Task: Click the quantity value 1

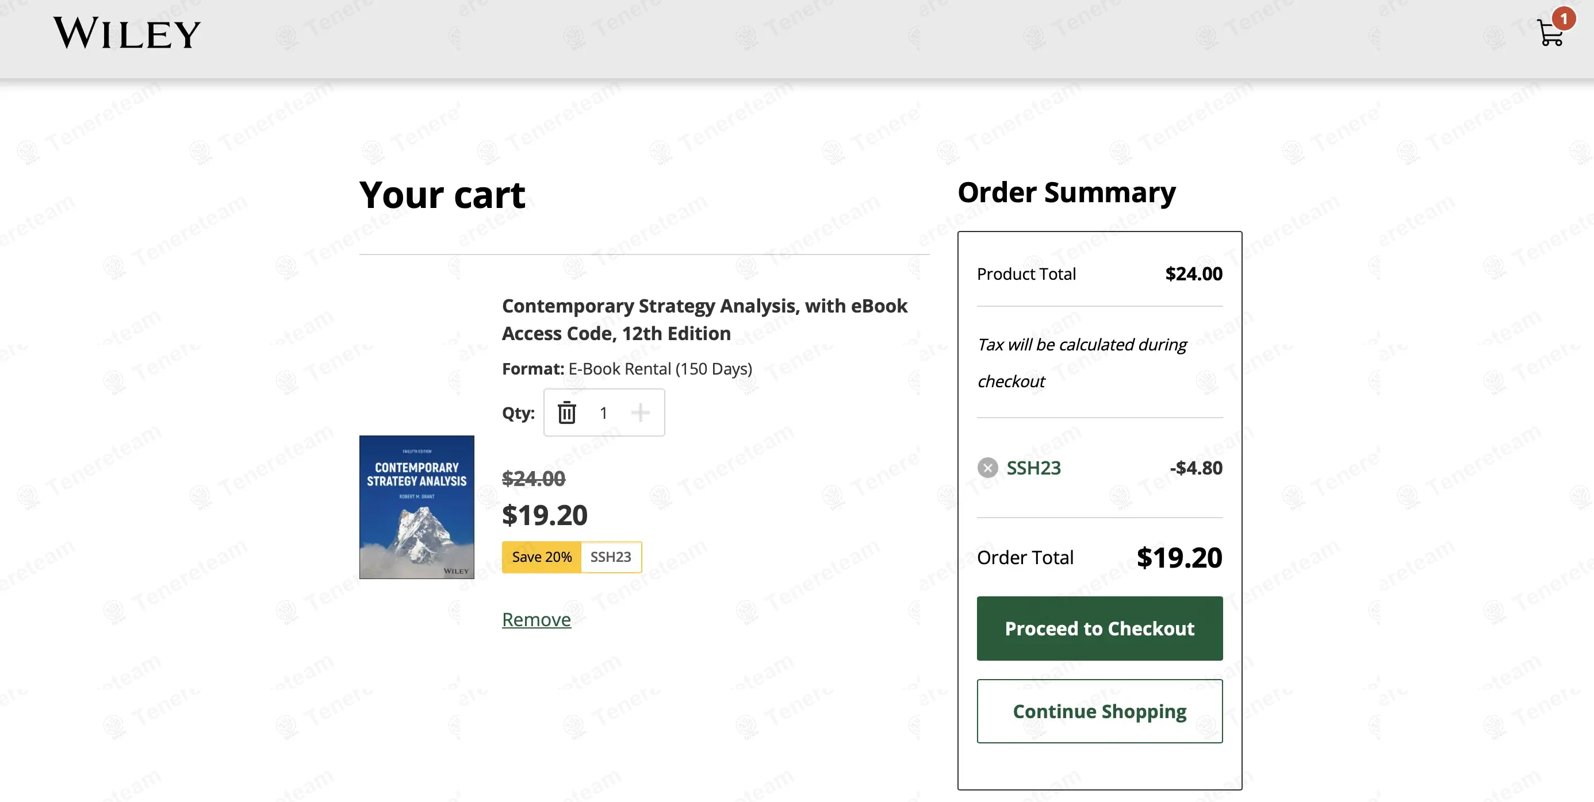Action: (603, 412)
